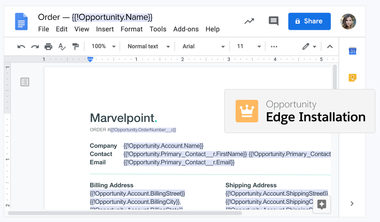The height and width of the screenshot is (222, 380).
Task: Click the vertical scrollbar beside the page
Action: tap(335, 77)
